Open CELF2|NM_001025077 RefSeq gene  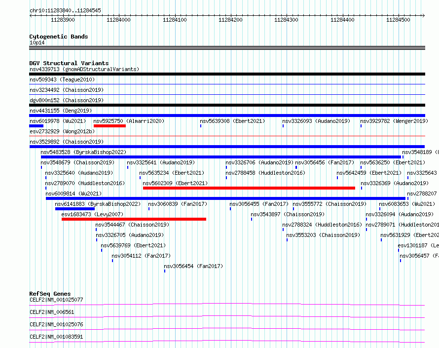(56, 300)
